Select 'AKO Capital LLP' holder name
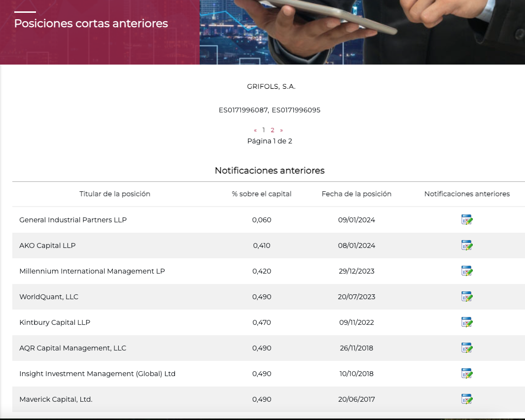This screenshot has height=420, width=525. 47,245
